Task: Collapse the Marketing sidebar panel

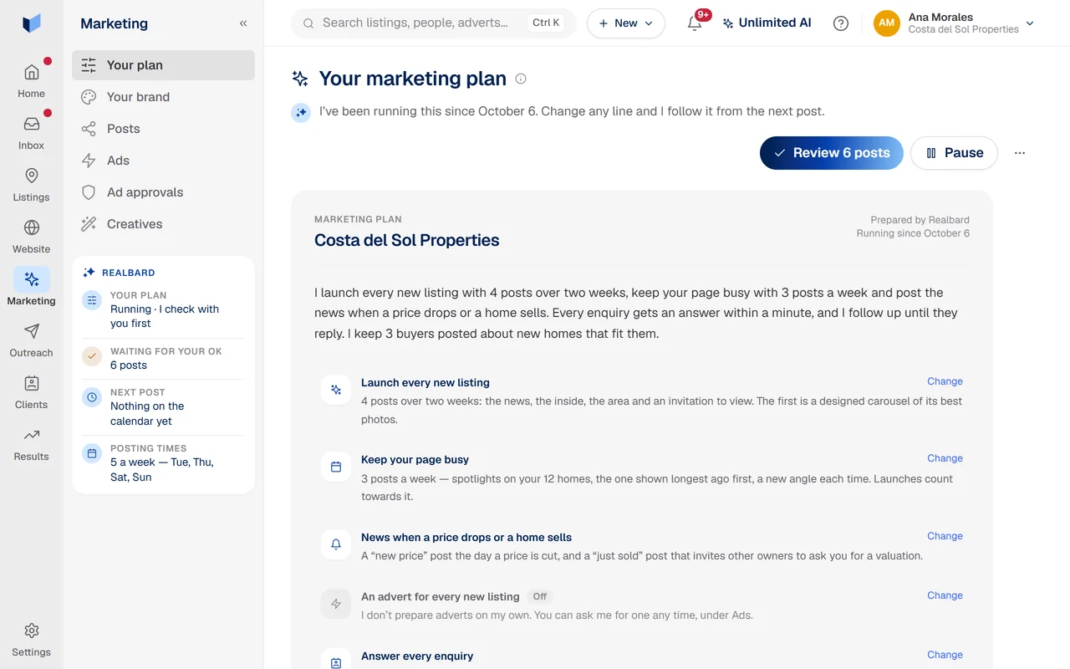Action: [243, 23]
